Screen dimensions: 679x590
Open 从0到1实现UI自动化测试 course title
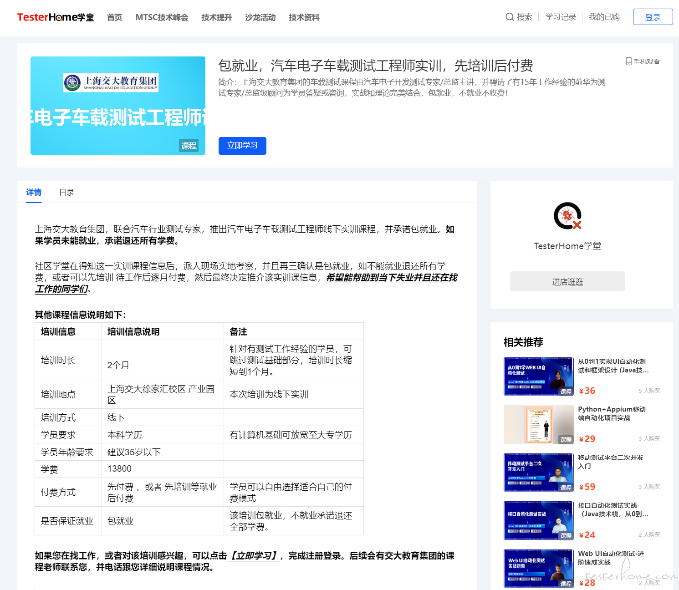(613, 366)
